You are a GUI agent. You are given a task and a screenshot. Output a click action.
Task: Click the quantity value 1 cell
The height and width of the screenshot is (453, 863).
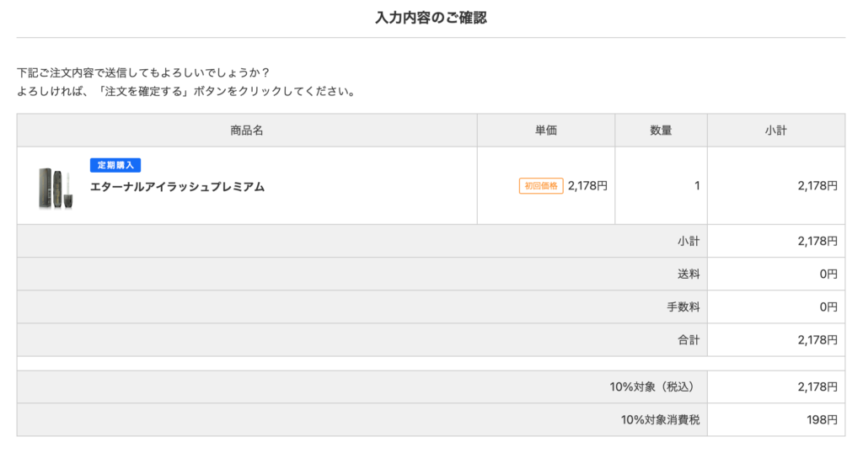tap(697, 186)
